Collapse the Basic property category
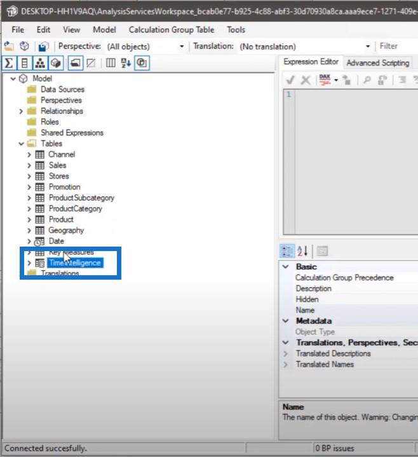Image resolution: width=418 pixels, height=457 pixels. [x=286, y=267]
